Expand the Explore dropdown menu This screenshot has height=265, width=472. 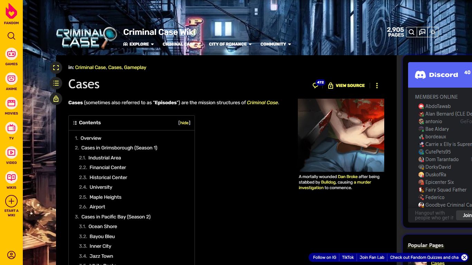pyautogui.click(x=139, y=44)
